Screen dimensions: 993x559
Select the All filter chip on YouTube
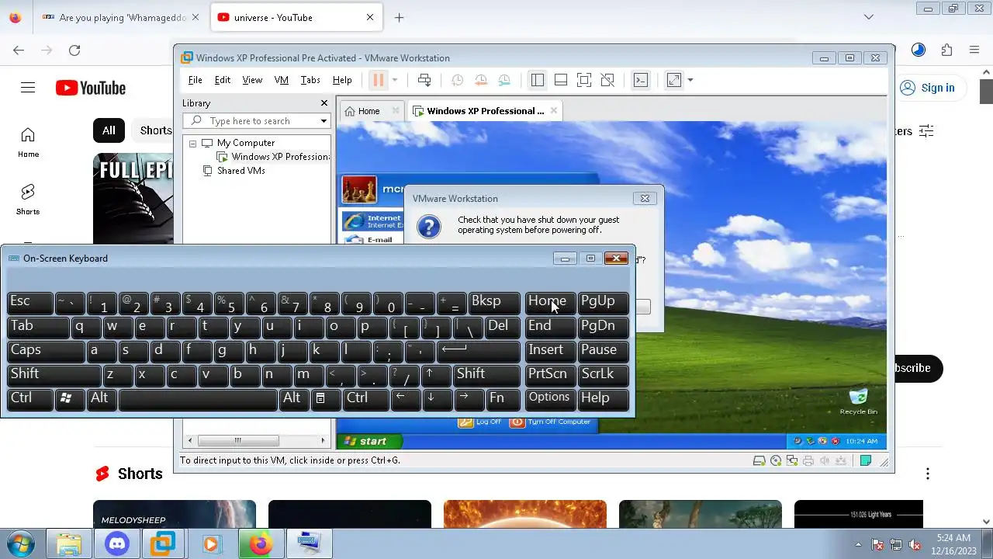click(109, 130)
